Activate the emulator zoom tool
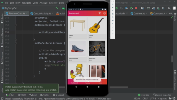Viewport: 177px width, 100px height. click(x=113, y=24)
